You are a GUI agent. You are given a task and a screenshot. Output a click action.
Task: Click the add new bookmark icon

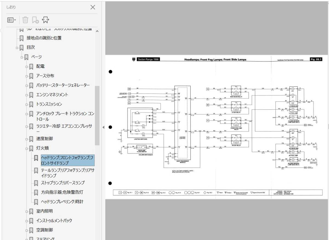35,20
